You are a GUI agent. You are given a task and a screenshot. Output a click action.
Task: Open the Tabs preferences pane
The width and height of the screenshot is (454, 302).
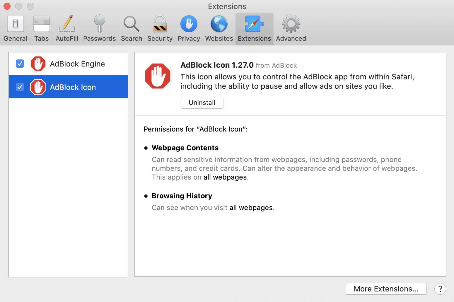(x=41, y=28)
